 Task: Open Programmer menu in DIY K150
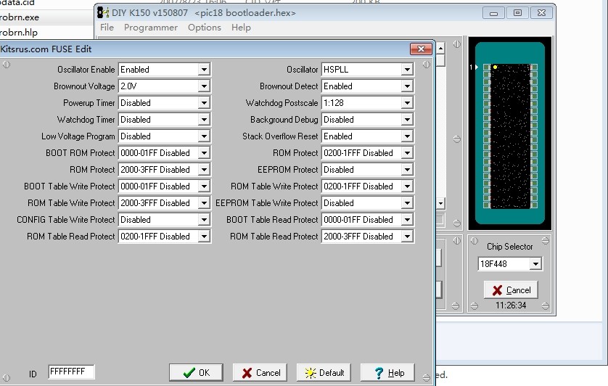[151, 28]
